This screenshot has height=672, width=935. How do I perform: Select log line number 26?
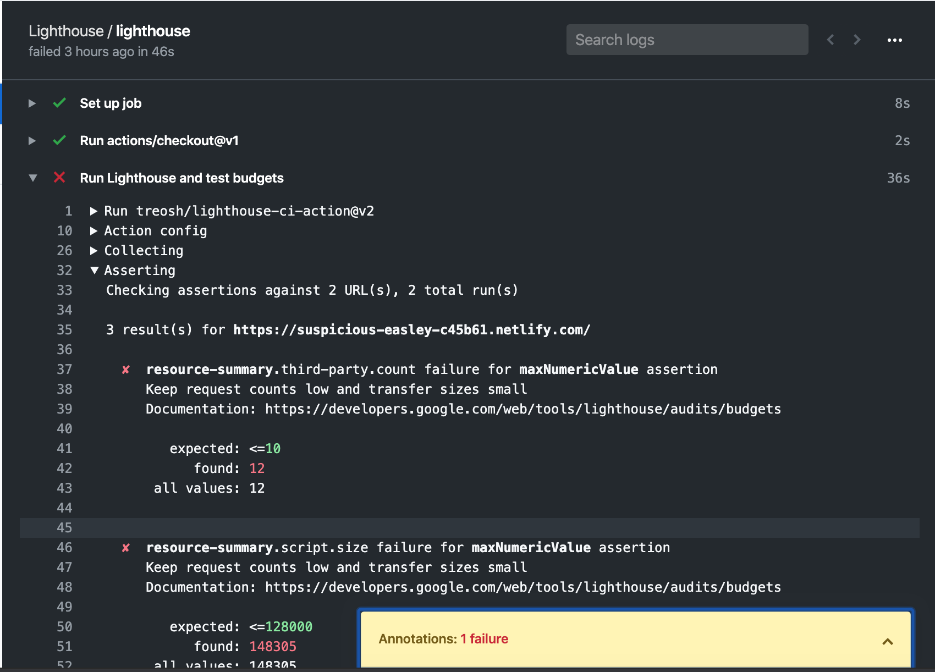tap(64, 251)
